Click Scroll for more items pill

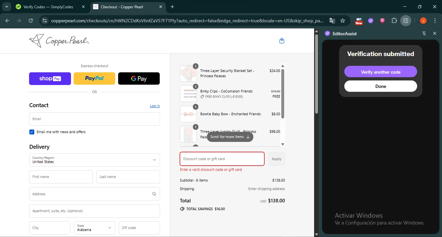point(230,137)
